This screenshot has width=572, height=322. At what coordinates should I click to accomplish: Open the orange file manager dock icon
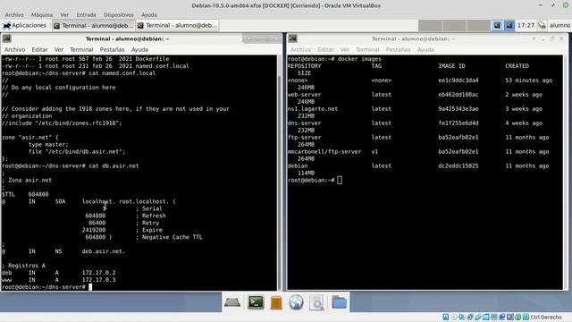(276, 303)
